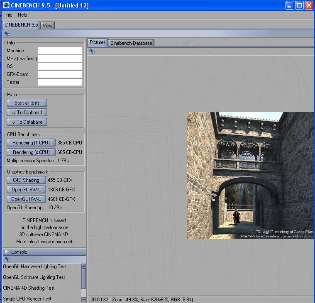Click the OS input field
Screen dimensions: 315x303
pos(60,66)
